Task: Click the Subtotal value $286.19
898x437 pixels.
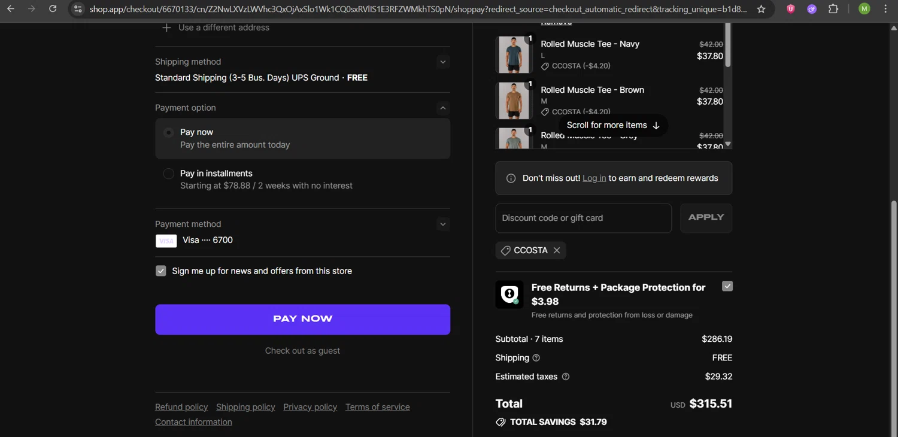Action: [717, 339]
